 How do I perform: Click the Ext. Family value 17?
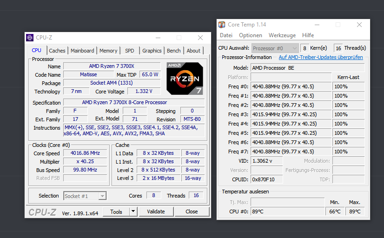75,119
